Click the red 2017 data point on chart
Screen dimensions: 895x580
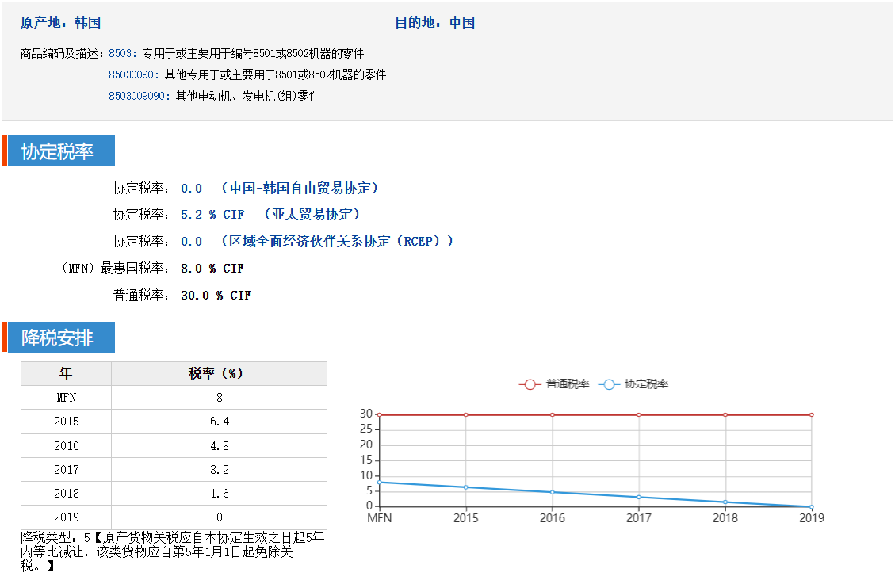click(x=639, y=414)
